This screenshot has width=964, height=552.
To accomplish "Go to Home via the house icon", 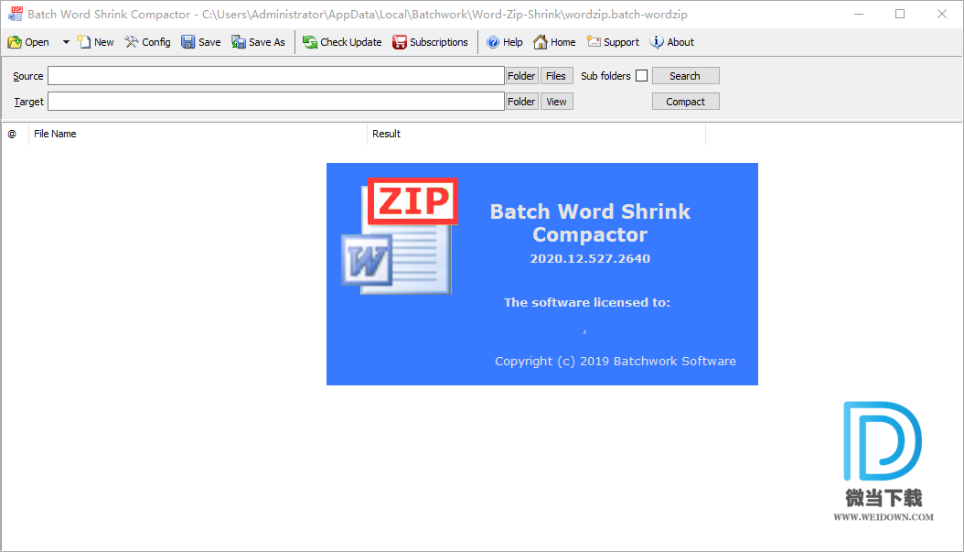I will click(x=541, y=42).
